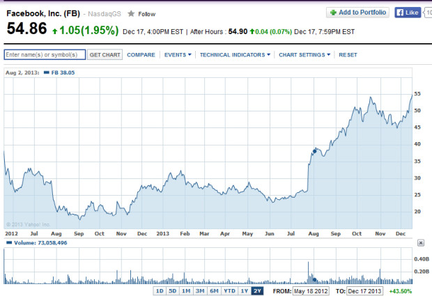
Task: Click into the symbol search field
Action: click(x=45, y=54)
